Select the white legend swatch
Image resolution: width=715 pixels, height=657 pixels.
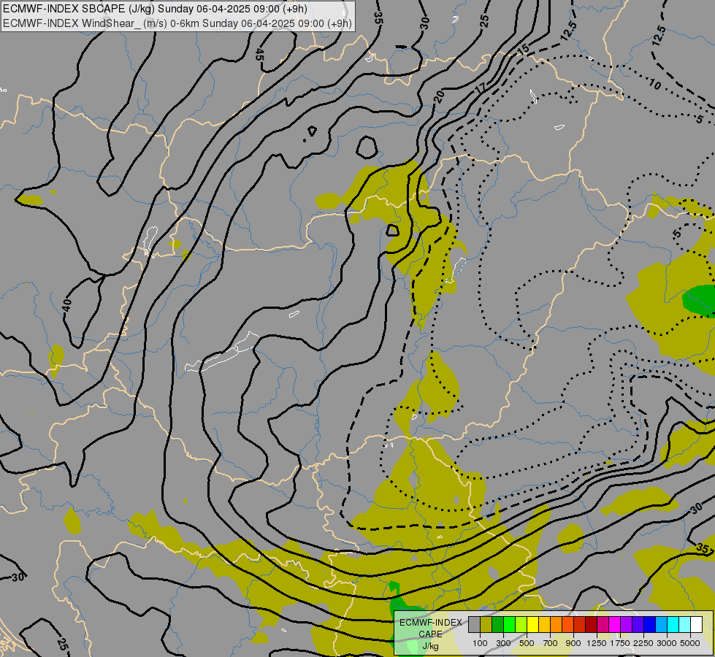pyautogui.click(x=696, y=625)
